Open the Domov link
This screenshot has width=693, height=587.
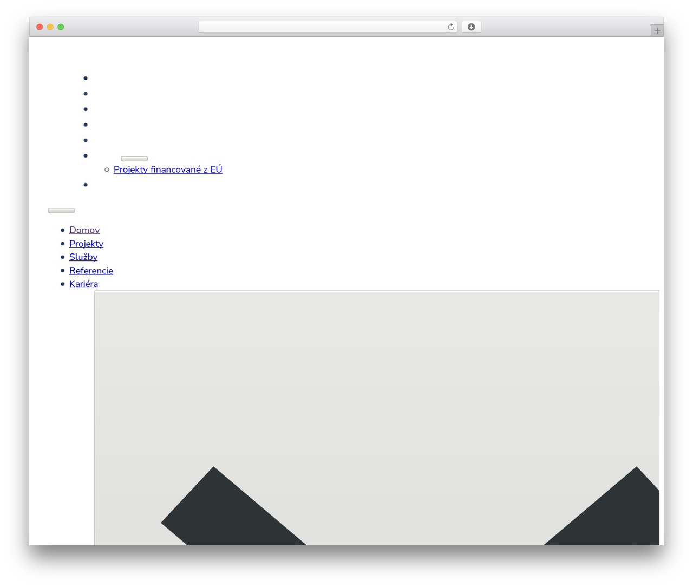coord(84,230)
